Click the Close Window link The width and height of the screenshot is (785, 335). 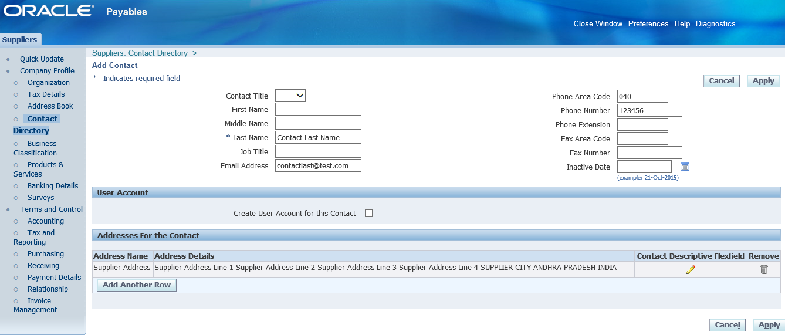click(x=598, y=24)
